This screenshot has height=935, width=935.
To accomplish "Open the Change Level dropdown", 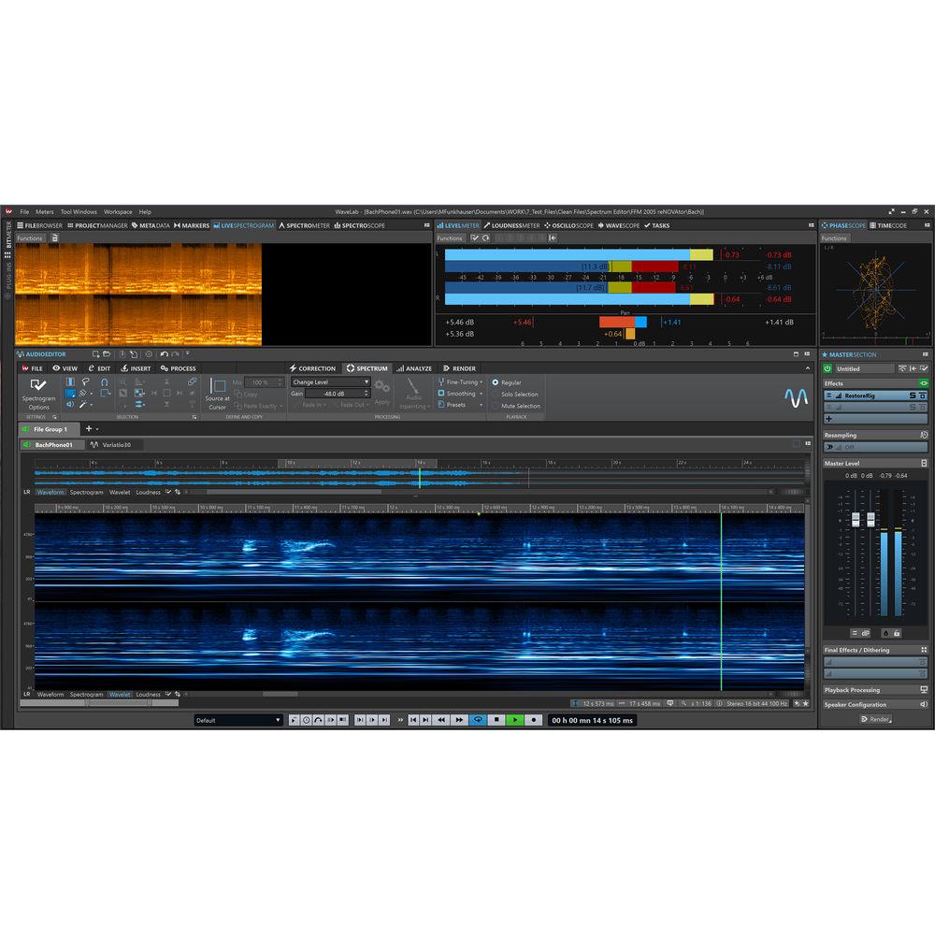I will click(x=330, y=383).
